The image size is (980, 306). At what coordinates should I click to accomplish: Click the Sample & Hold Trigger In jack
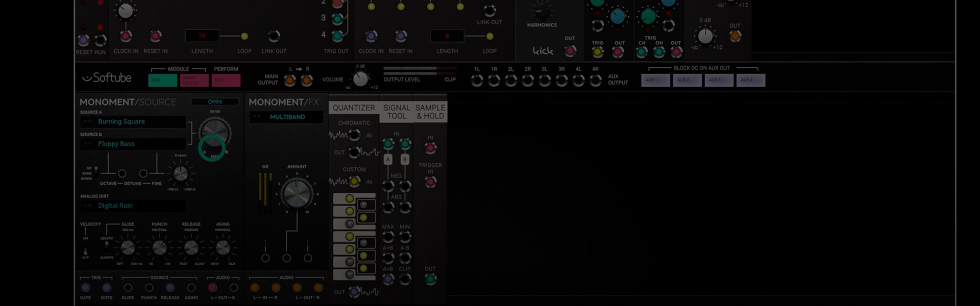430,182
